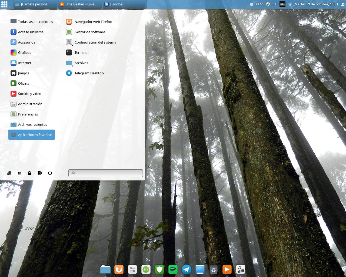Select the Oficina category
The width and height of the screenshot is (346, 277).
pyautogui.click(x=32, y=83)
